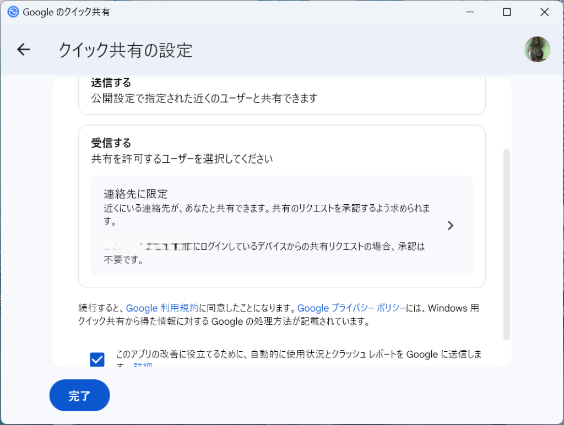The width and height of the screenshot is (564, 425).
Task: Click the Quick Share app icon in title bar
Action: pos(12,12)
